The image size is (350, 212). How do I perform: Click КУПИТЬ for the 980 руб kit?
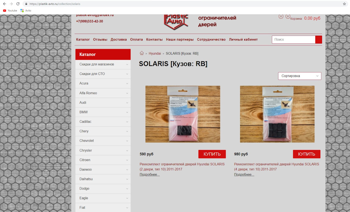click(307, 154)
